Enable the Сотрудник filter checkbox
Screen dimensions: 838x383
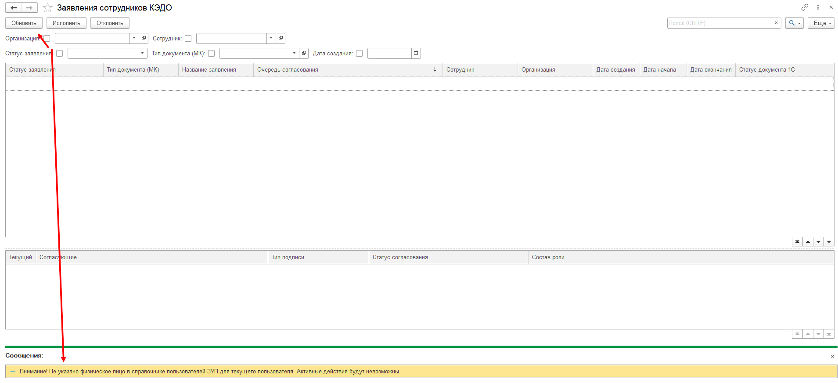[x=188, y=39]
